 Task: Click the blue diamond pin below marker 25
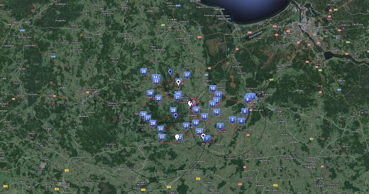176,116
